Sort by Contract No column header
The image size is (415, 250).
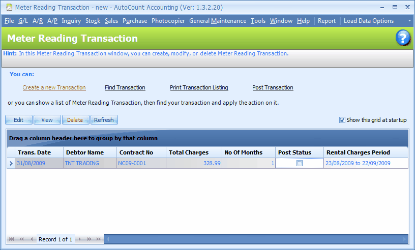point(141,152)
